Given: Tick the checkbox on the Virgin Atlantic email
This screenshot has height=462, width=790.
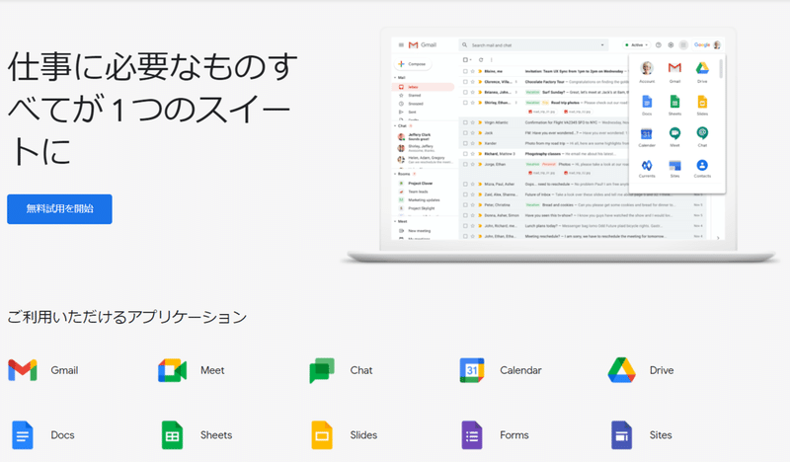Looking at the screenshot, I should point(465,122).
